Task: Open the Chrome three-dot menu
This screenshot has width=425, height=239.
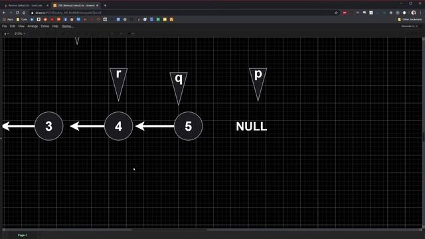Action: tap(420, 13)
